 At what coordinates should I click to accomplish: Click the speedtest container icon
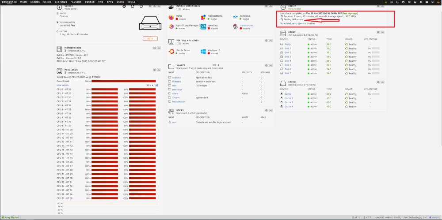pyautogui.click(x=203, y=27)
